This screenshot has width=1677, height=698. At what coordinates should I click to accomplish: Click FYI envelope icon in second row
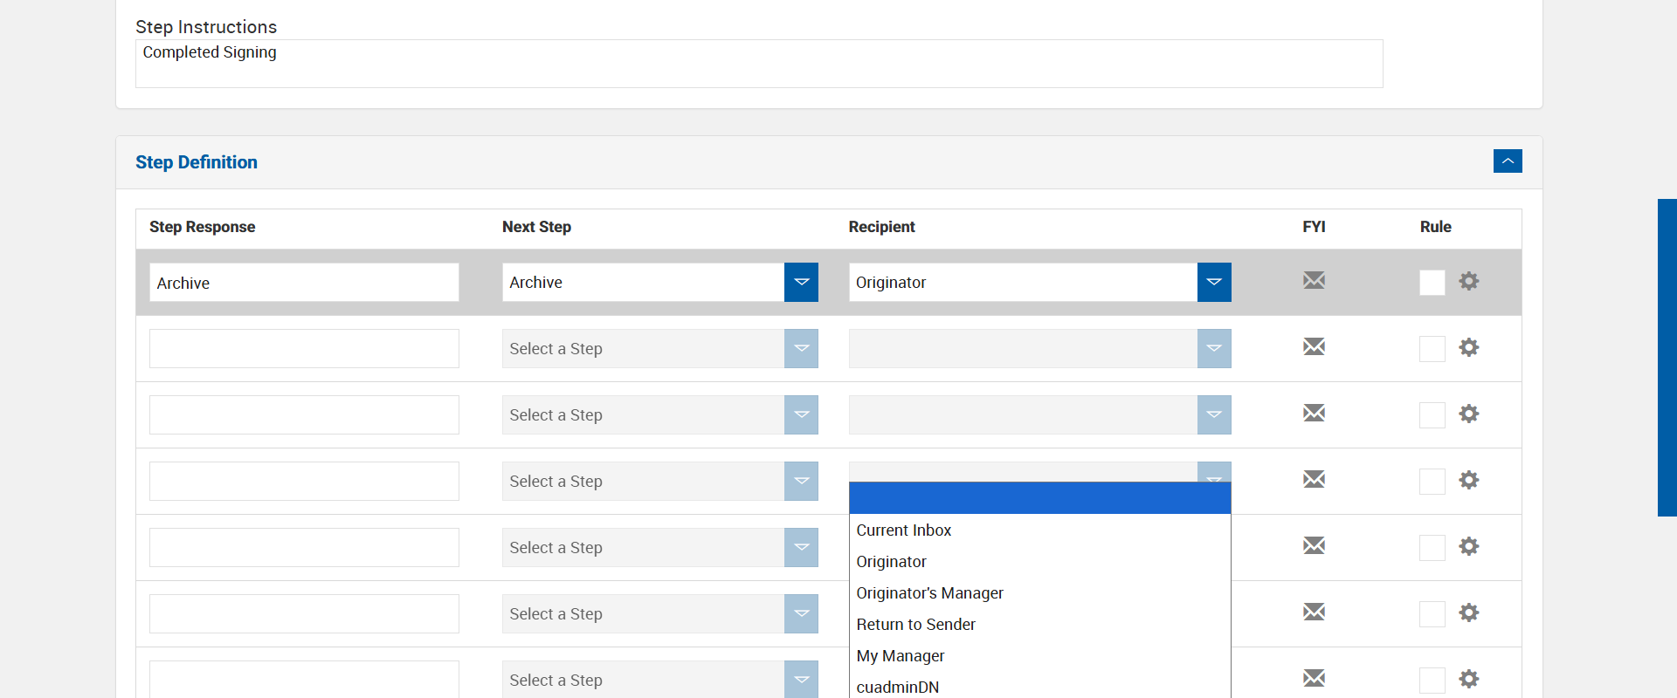tap(1314, 347)
